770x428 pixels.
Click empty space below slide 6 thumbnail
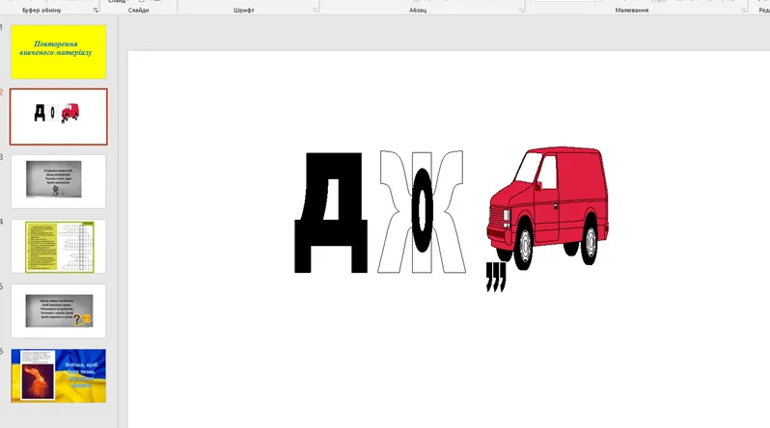click(x=58, y=416)
